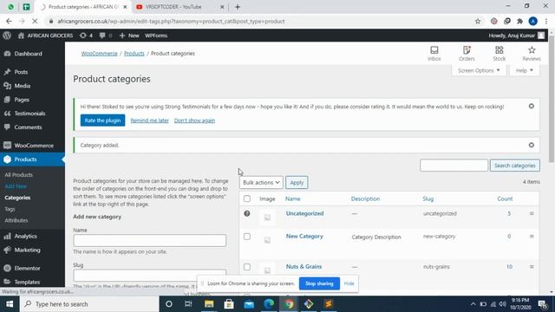Sort the table by Name column
Screen dimensions: 555x312
tap(293, 198)
